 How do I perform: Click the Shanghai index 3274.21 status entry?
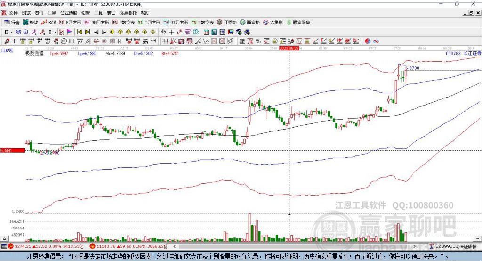pos(46,246)
